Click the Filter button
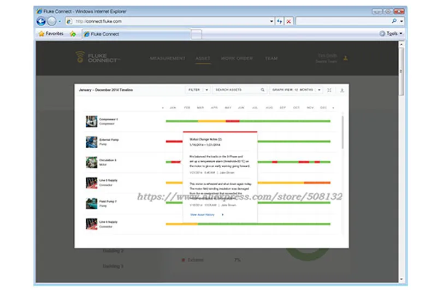Screen dimensions: 437x292 (194, 90)
